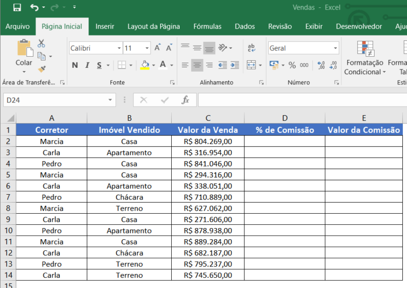This screenshot has width=407, height=288.
Task: Open font color palette dropdown arrow
Action: tap(172, 65)
